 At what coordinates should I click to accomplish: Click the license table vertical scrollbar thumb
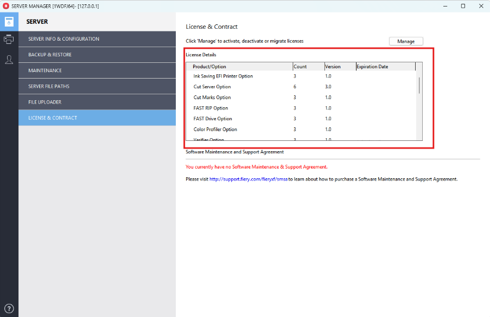(x=419, y=85)
